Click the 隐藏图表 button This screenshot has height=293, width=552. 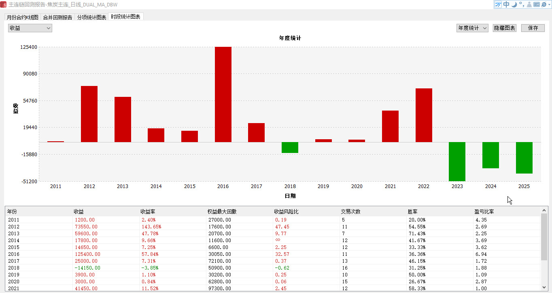[x=504, y=28]
